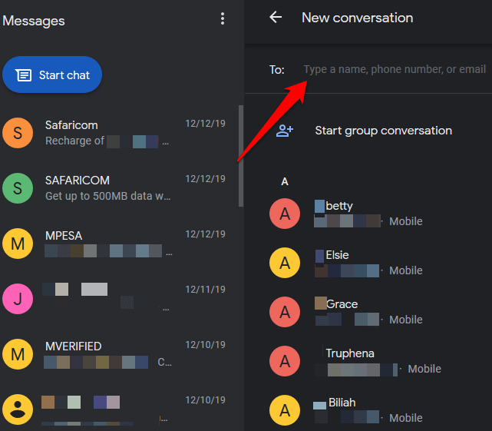Select Start group conversation

383,131
